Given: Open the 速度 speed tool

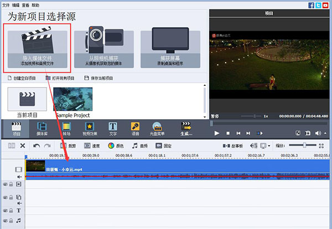Looking at the screenshot, I should coord(92,146).
